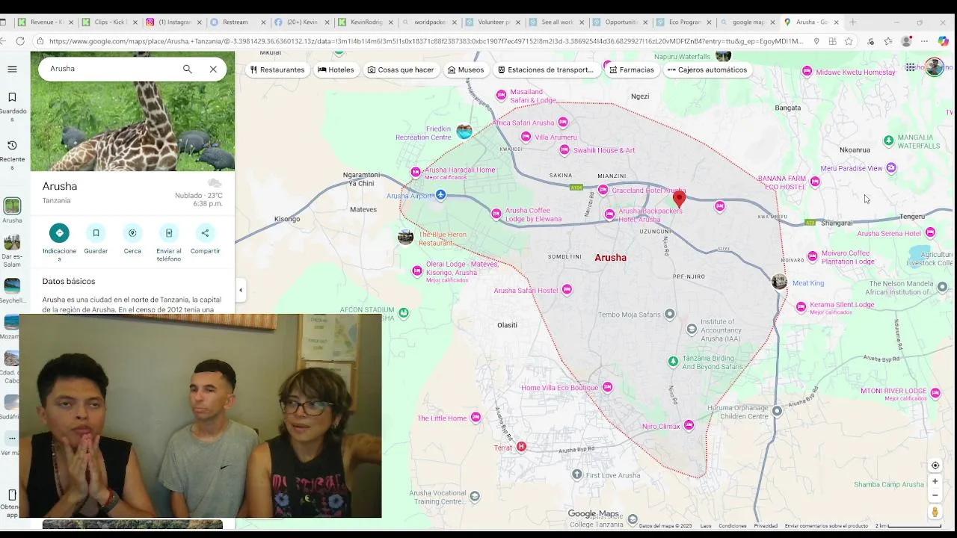This screenshot has height=538, width=957.
Task: Open the Condiciones footer link
Action: 733,526
